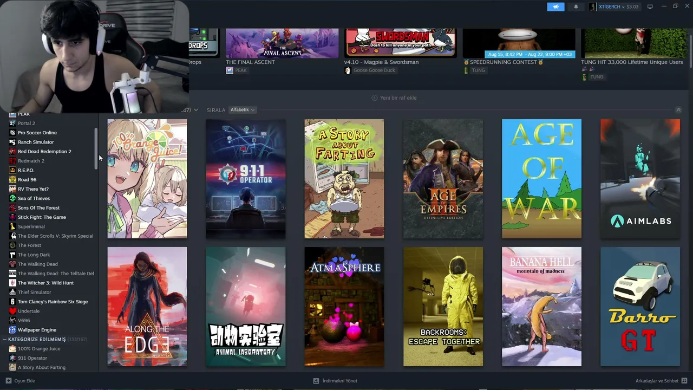This screenshot has width=693, height=390.
Task: Open the Atmasphere game cover
Action: (344, 307)
